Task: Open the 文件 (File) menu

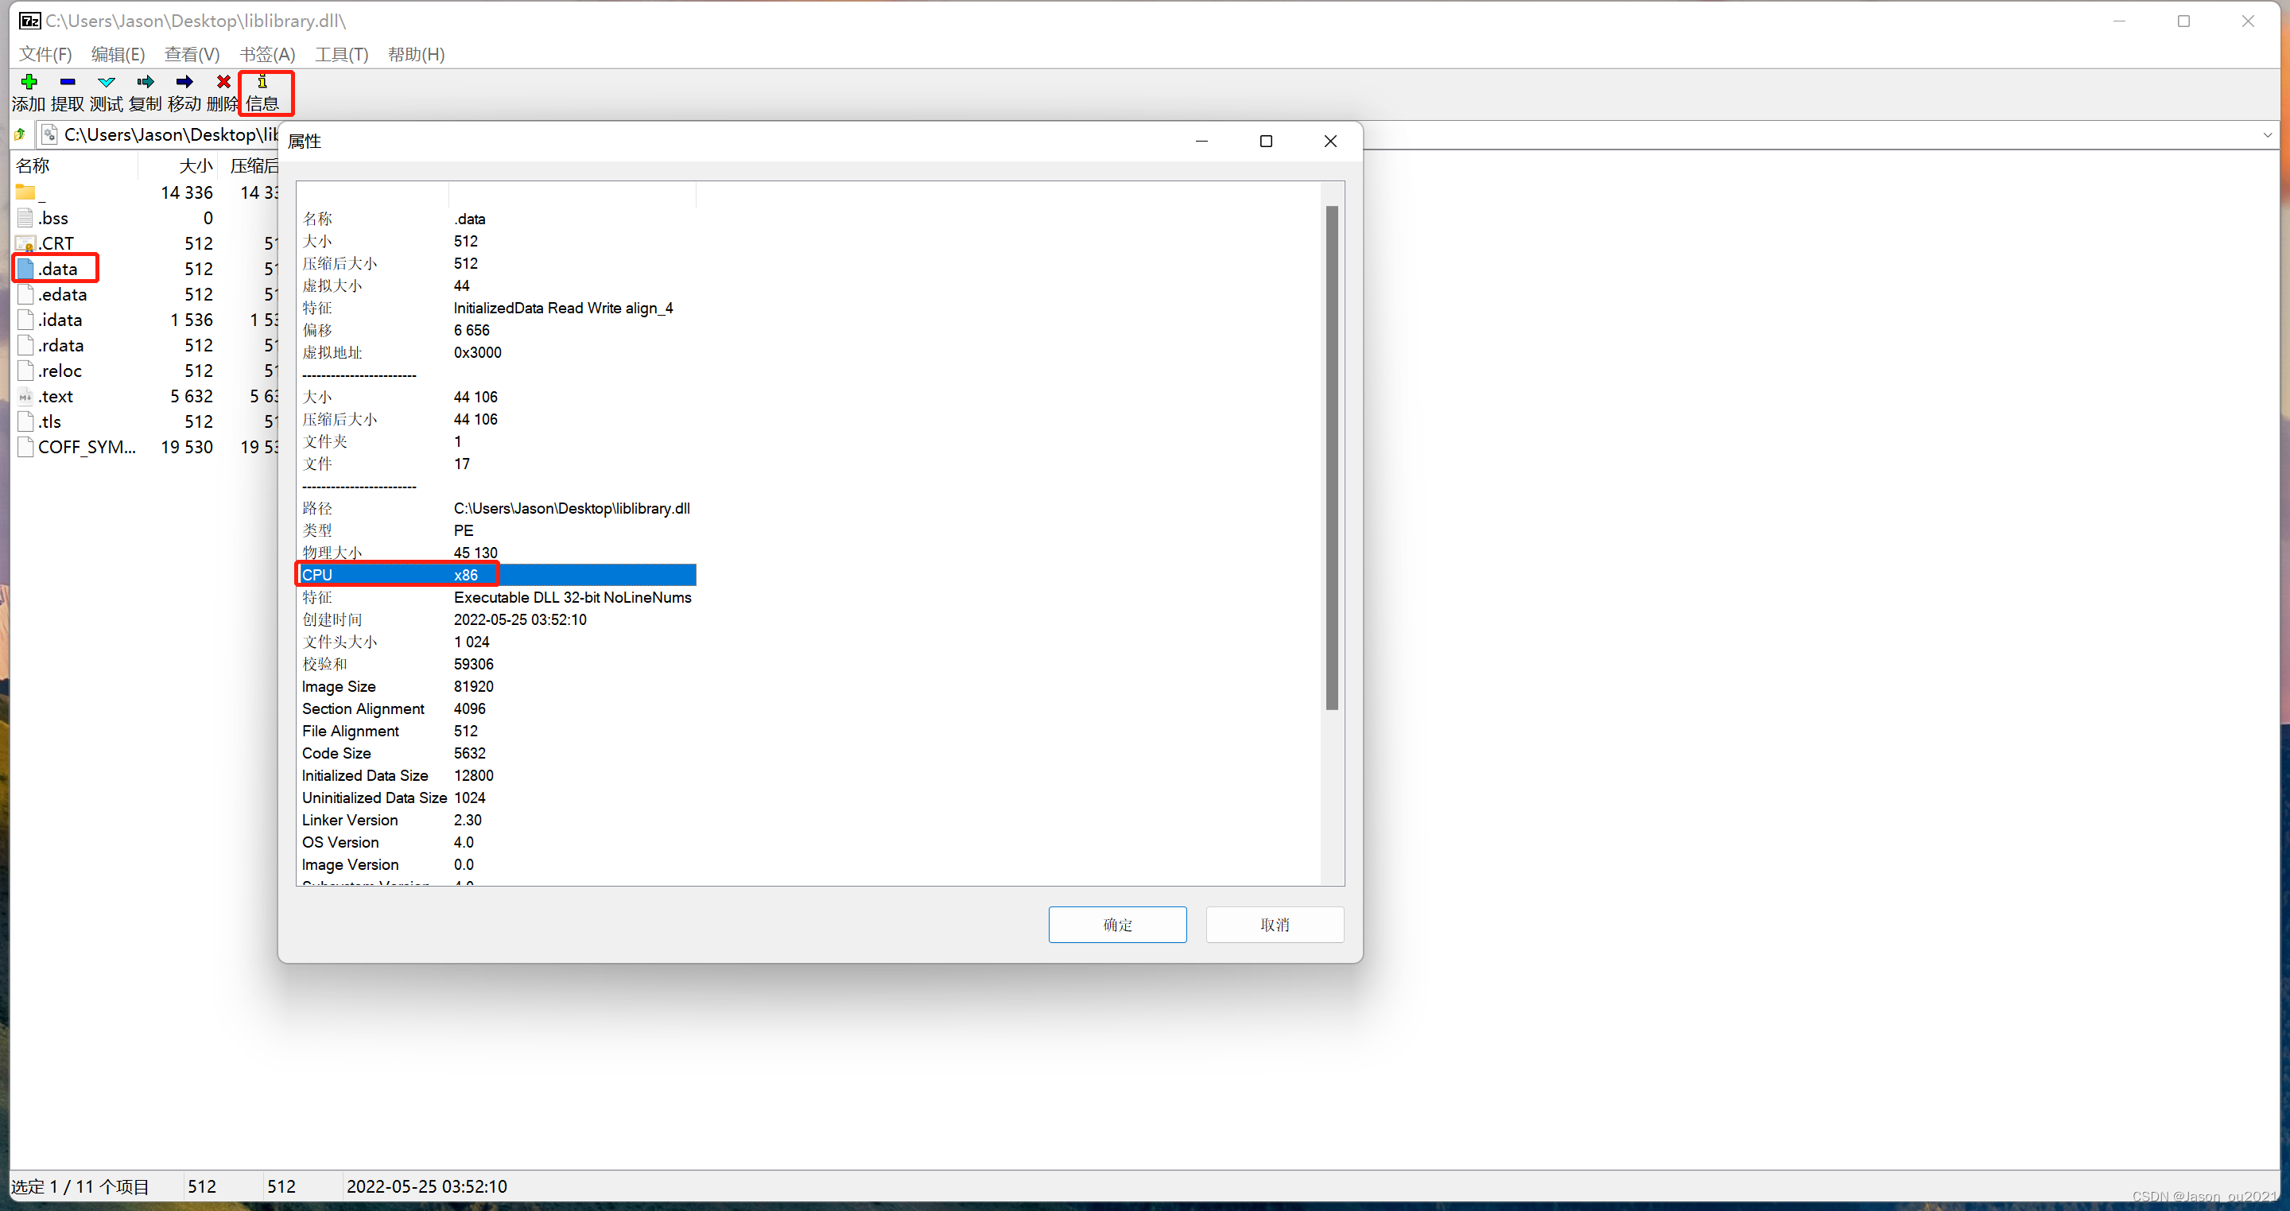Action: click(x=45, y=55)
